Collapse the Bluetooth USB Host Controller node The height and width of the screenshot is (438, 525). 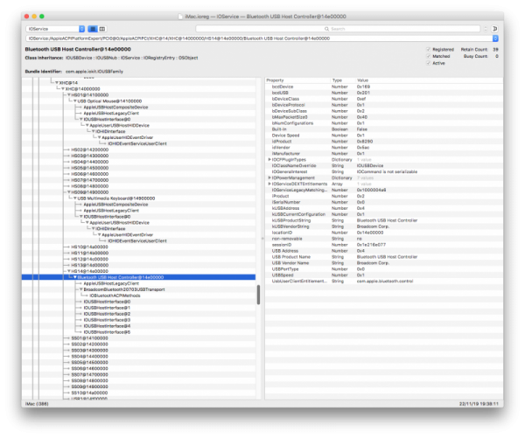pos(75,277)
